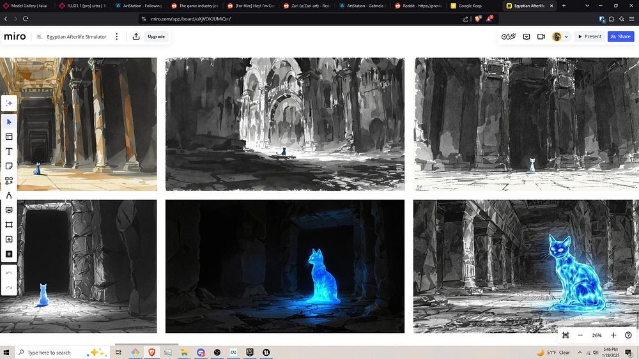Open the board three-dot options menu

coord(116,36)
